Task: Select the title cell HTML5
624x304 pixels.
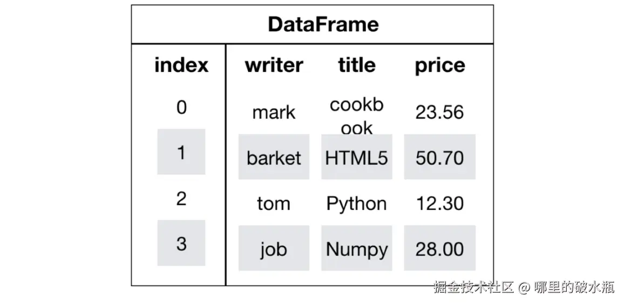Action: (356, 158)
